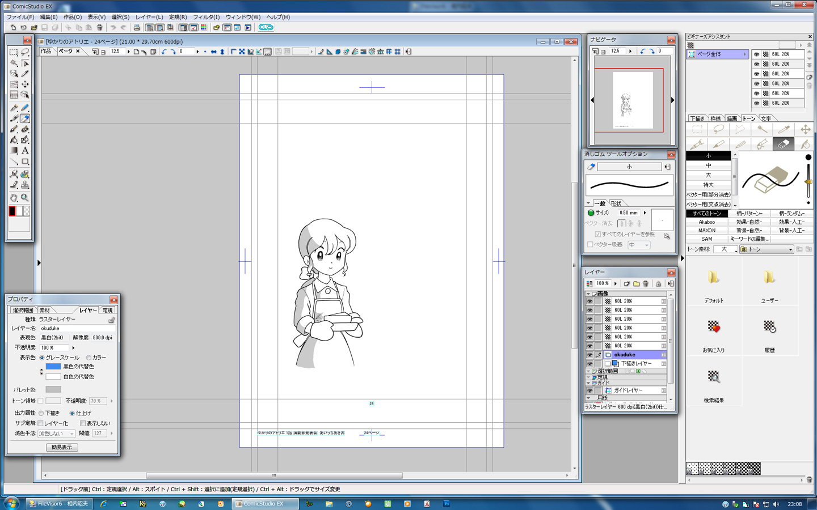Click the パレット色 gray swatch
This screenshot has height=510, width=817.
[x=53, y=390]
